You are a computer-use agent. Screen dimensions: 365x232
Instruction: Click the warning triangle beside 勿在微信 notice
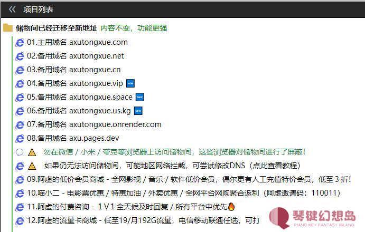pyautogui.click(x=32, y=152)
